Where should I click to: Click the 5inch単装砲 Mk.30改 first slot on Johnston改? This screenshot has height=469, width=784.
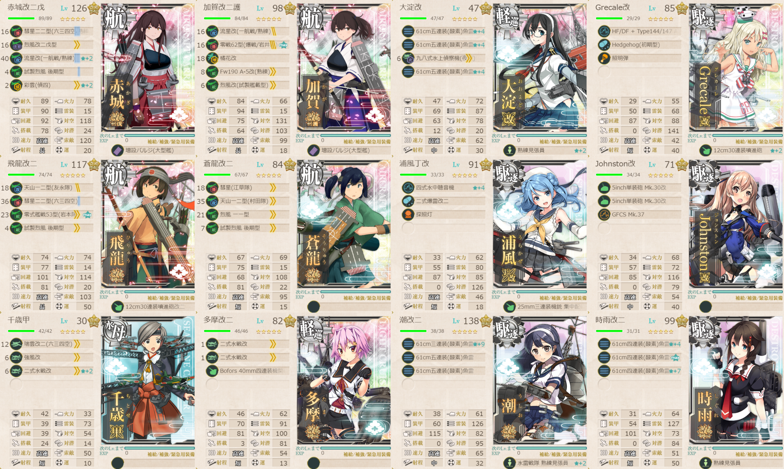click(x=640, y=188)
